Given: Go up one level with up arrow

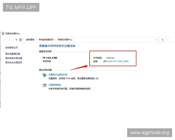Looking at the screenshot, I should (16, 40).
